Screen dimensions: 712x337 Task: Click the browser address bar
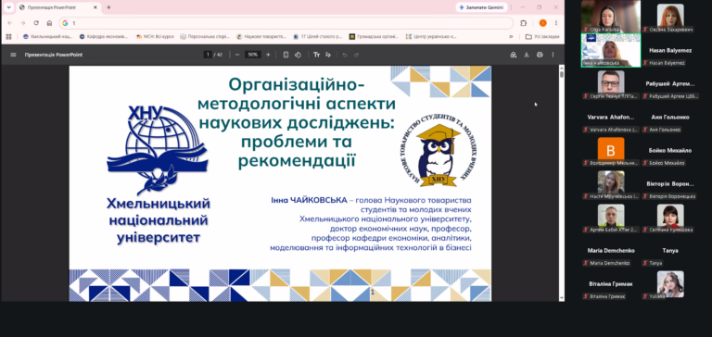[x=286, y=23]
